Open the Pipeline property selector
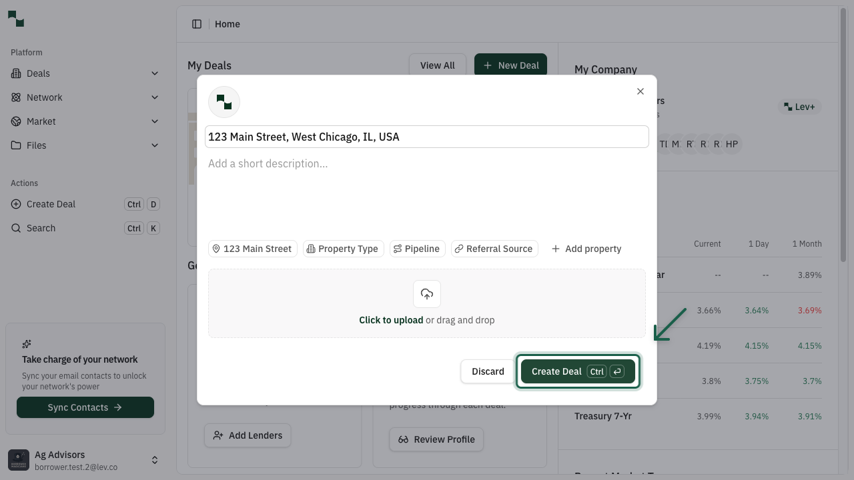 [417, 248]
